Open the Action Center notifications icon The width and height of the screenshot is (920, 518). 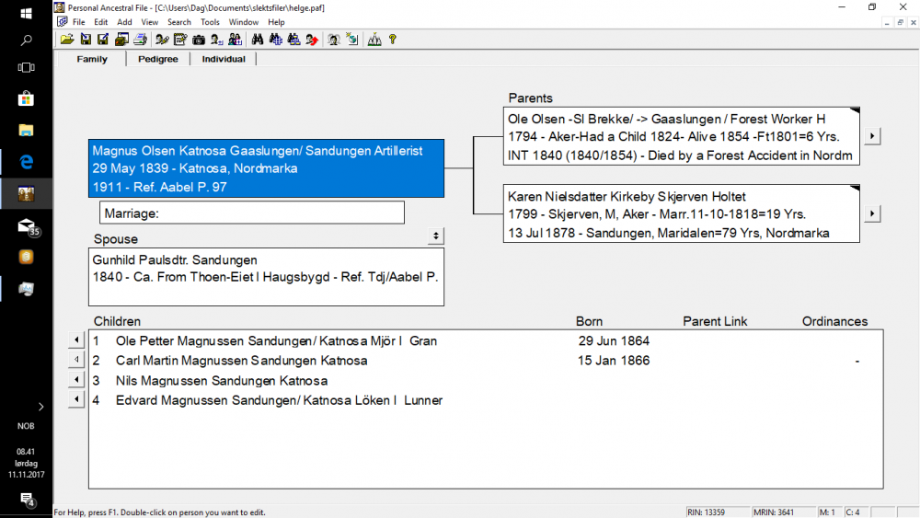pyautogui.click(x=27, y=500)
